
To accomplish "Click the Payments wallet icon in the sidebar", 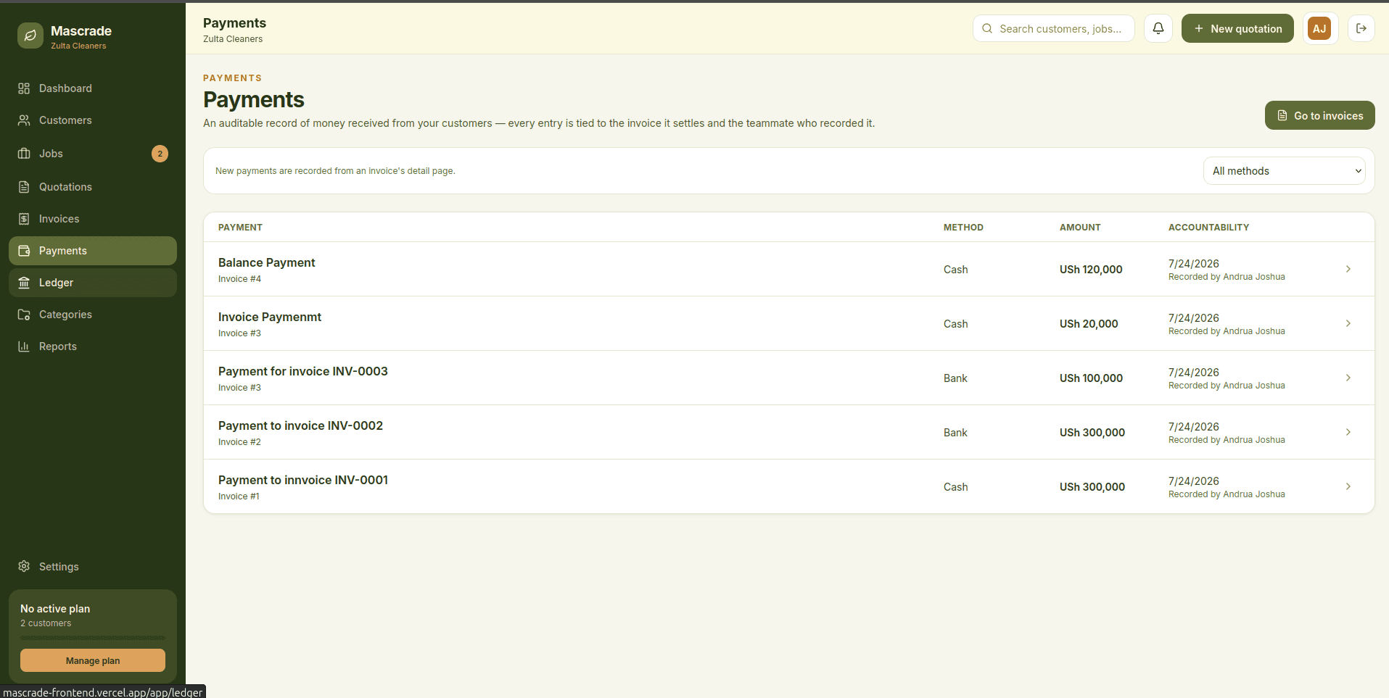I will click(x=24, y=251).
